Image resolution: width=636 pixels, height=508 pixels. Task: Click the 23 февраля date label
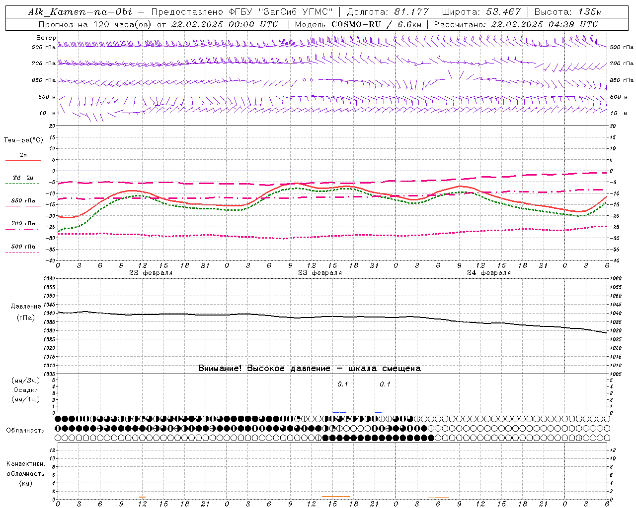click(320, 273)
